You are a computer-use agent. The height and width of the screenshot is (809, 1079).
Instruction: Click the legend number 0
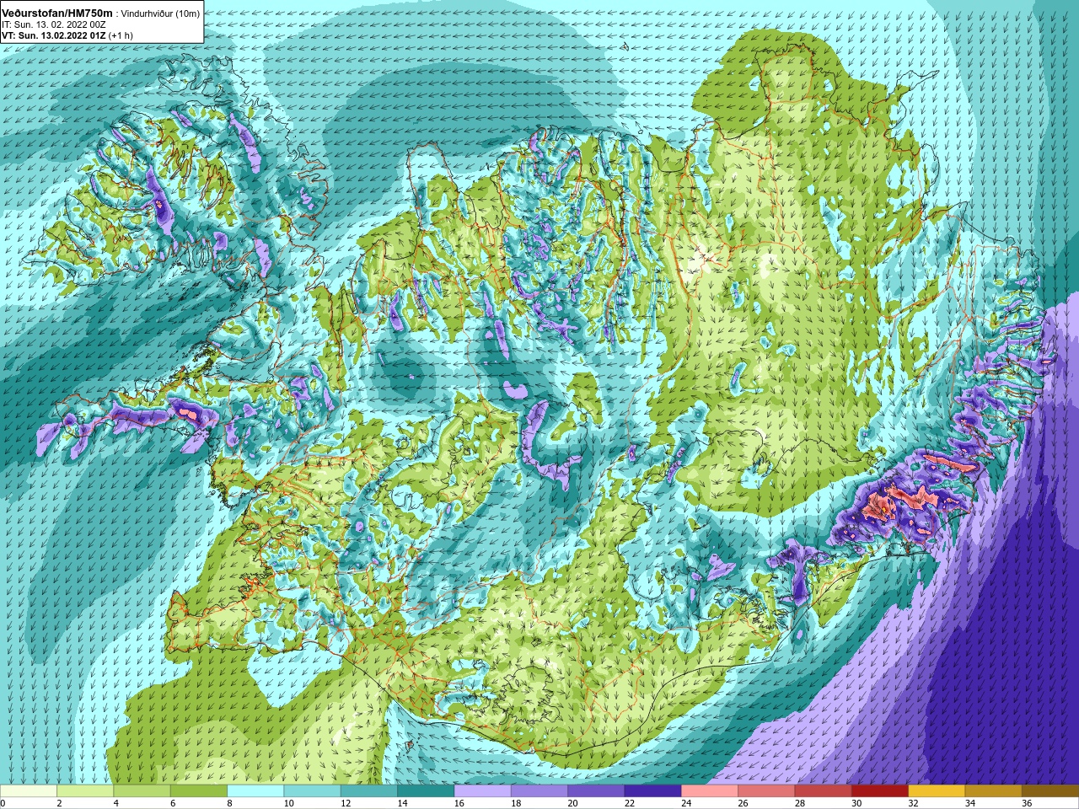click(3, 803)
